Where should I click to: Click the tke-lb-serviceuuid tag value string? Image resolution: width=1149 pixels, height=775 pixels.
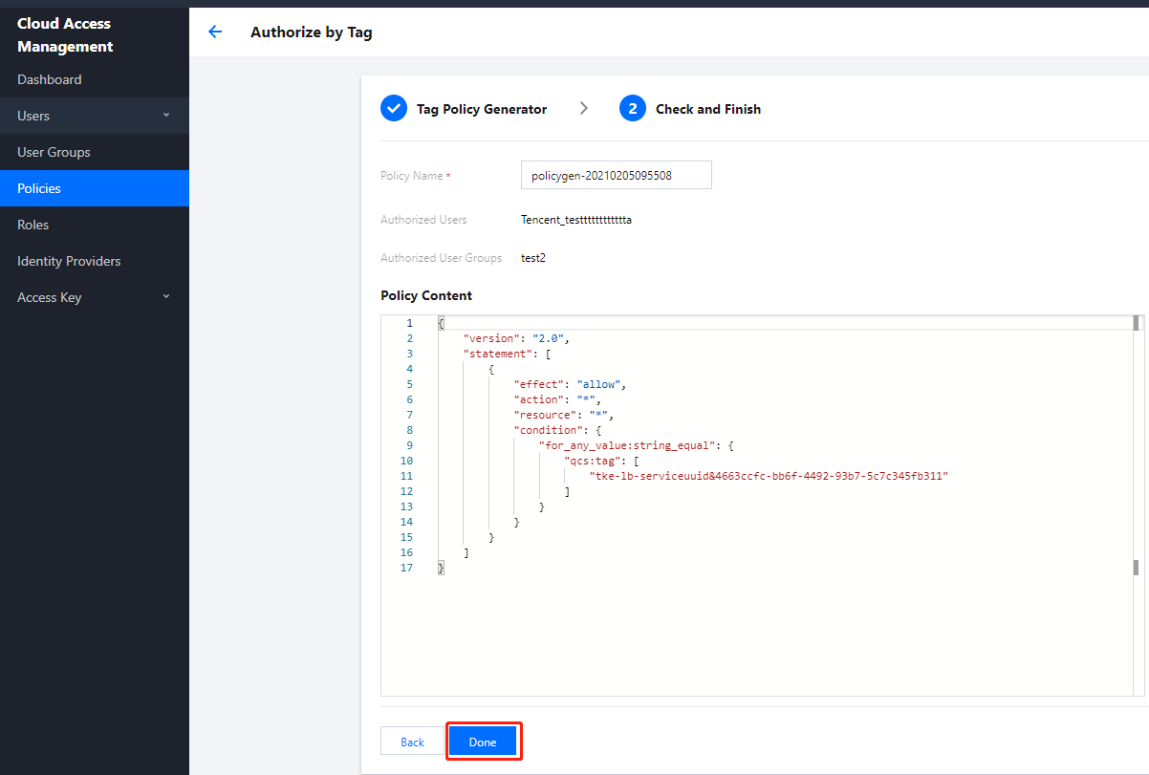tap(768, 476)
